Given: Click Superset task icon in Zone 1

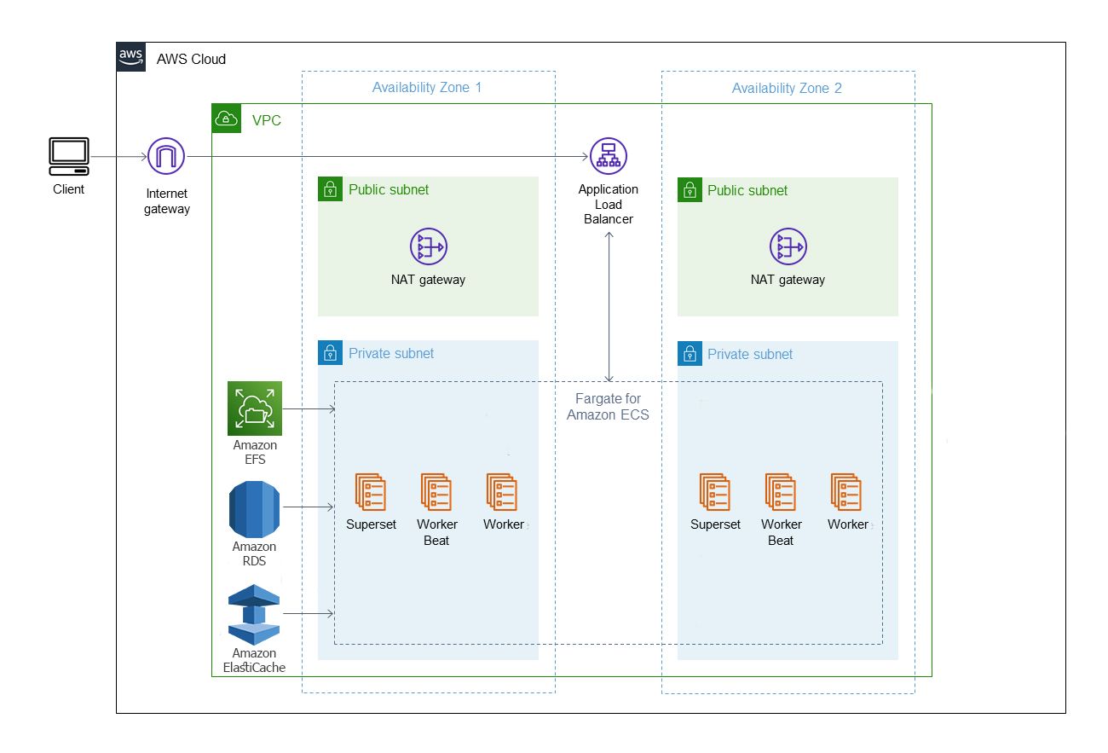Looking at the screenshot, I should point(371,492).
